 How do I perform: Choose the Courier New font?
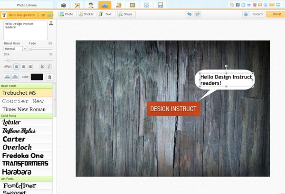coord(26,101)
